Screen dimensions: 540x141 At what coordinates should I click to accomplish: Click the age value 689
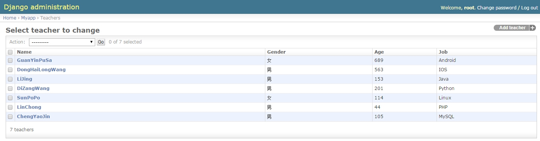tap(379, 60)
